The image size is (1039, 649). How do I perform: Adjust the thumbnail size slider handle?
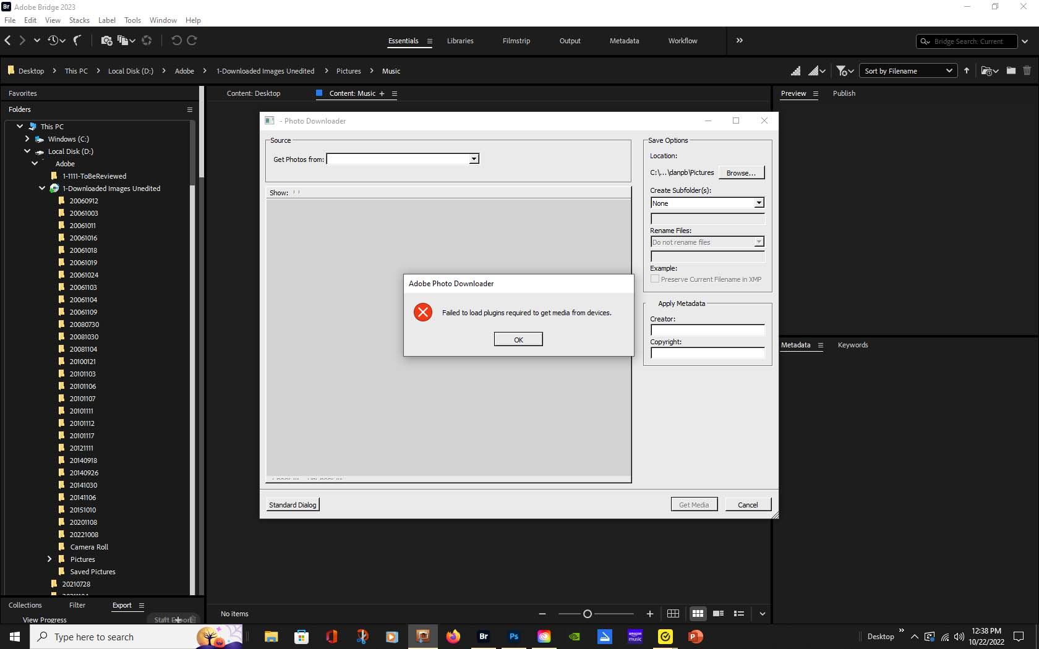click(588, 614)
